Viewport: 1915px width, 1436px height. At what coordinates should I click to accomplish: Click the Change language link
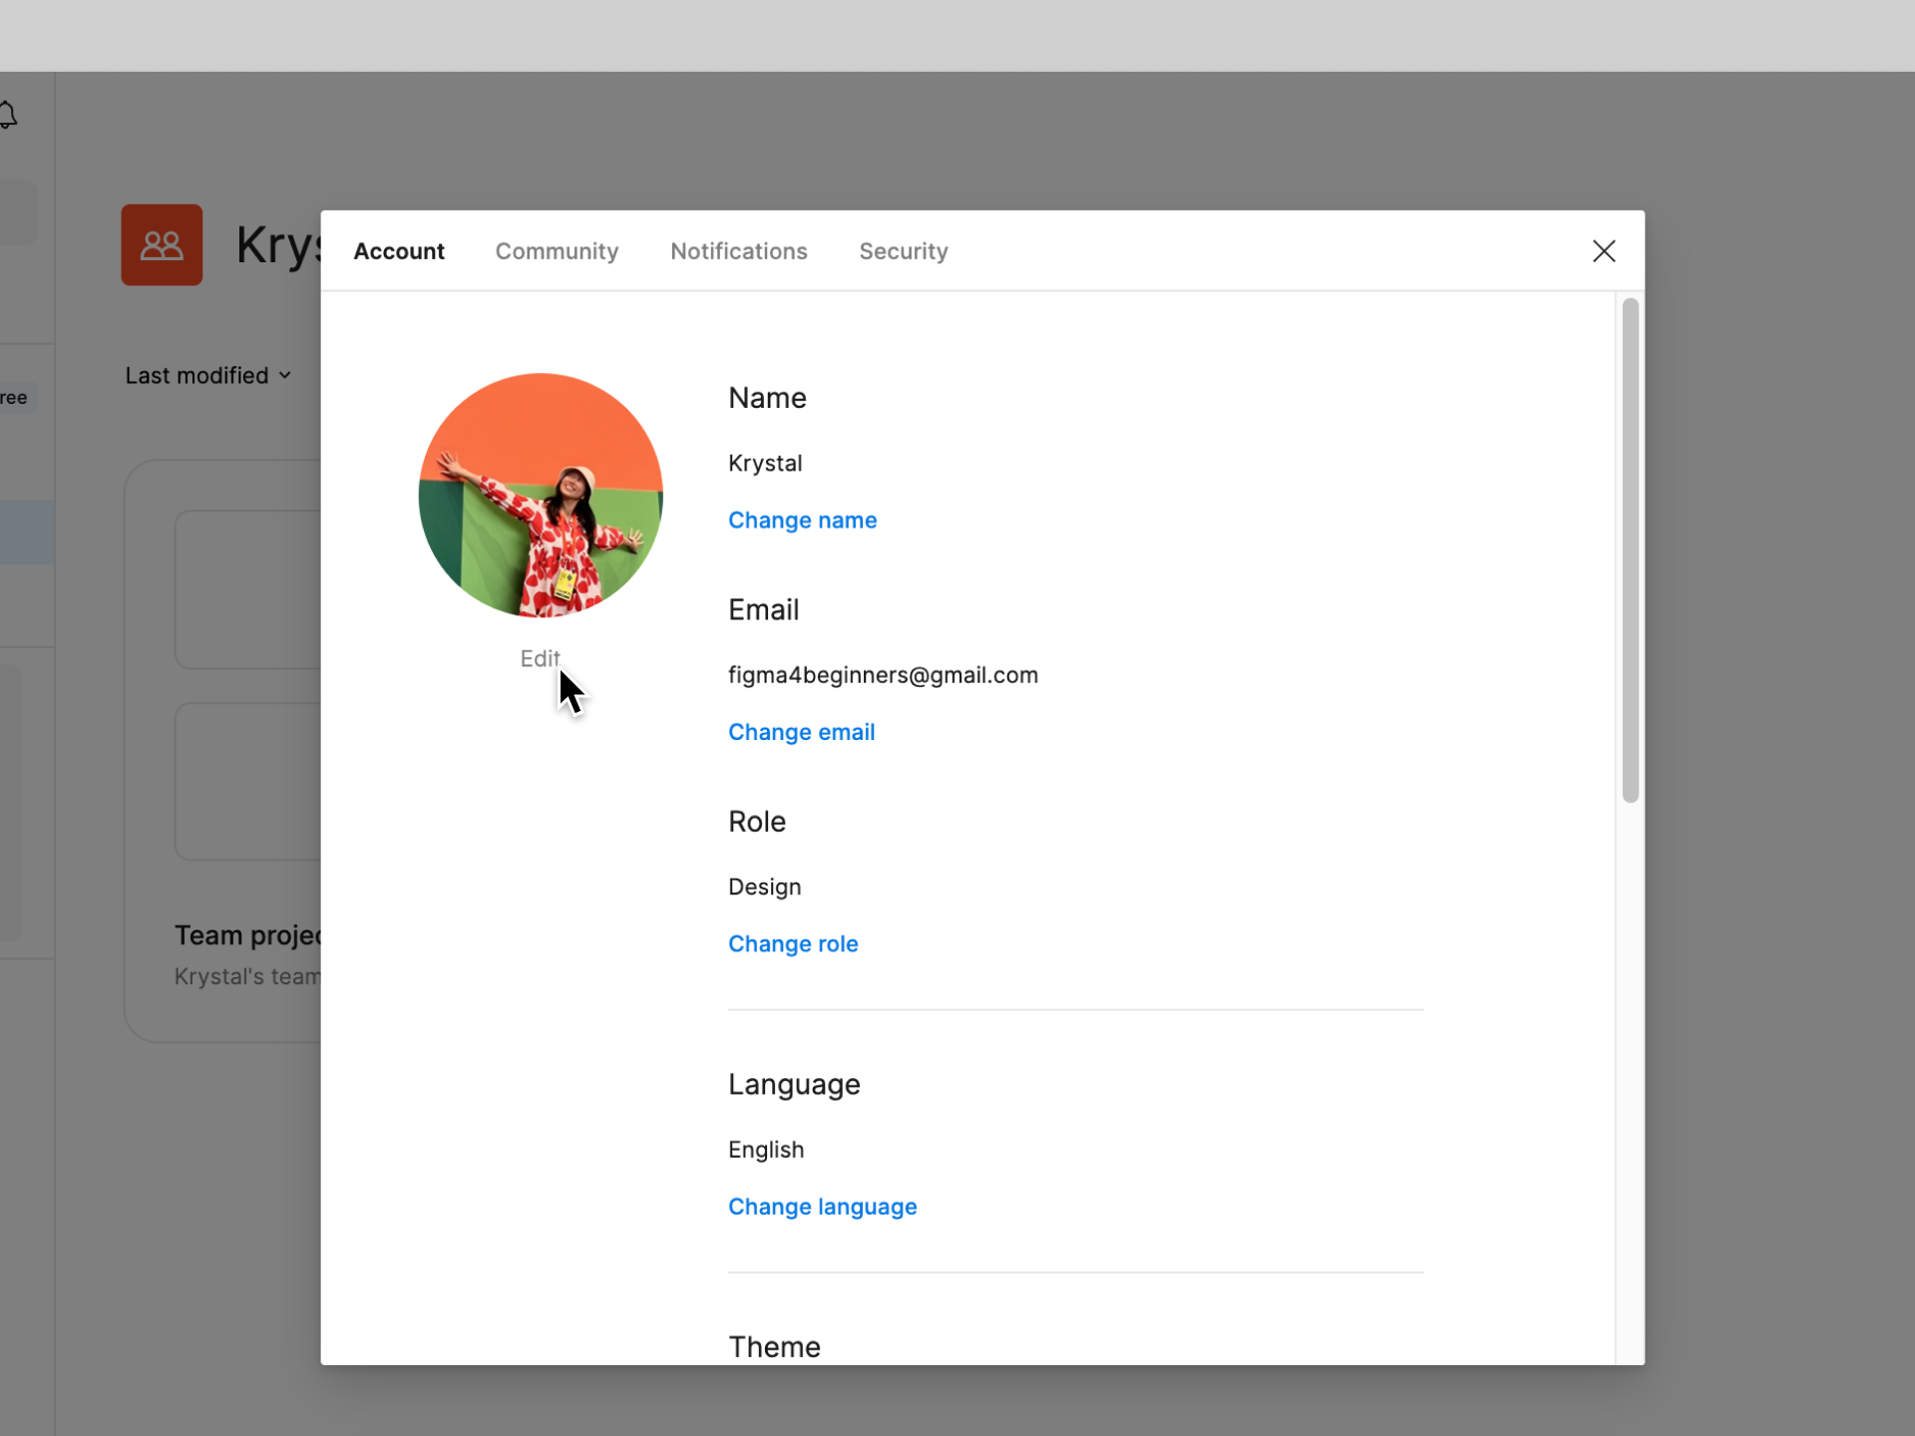822,1207
